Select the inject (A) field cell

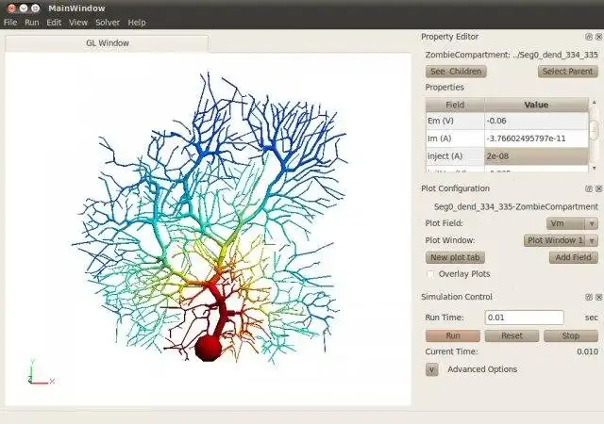[x=455, y=156]
